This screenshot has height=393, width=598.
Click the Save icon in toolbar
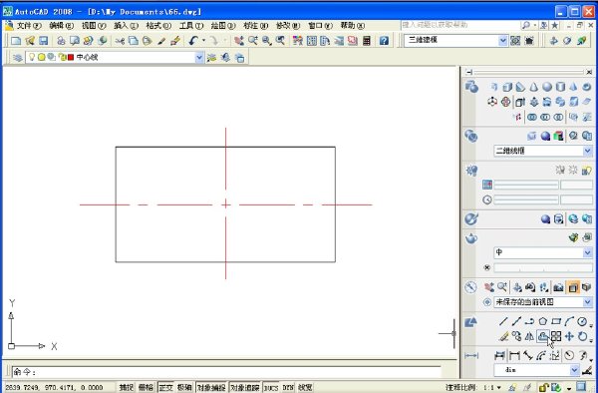tap(44, 41)
